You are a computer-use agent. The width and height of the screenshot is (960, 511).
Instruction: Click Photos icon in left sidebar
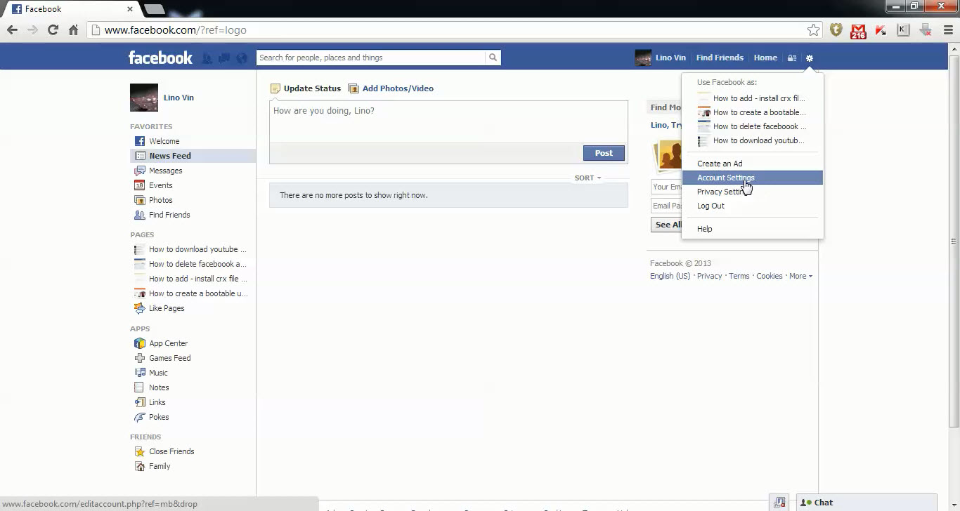click(140, 200)
